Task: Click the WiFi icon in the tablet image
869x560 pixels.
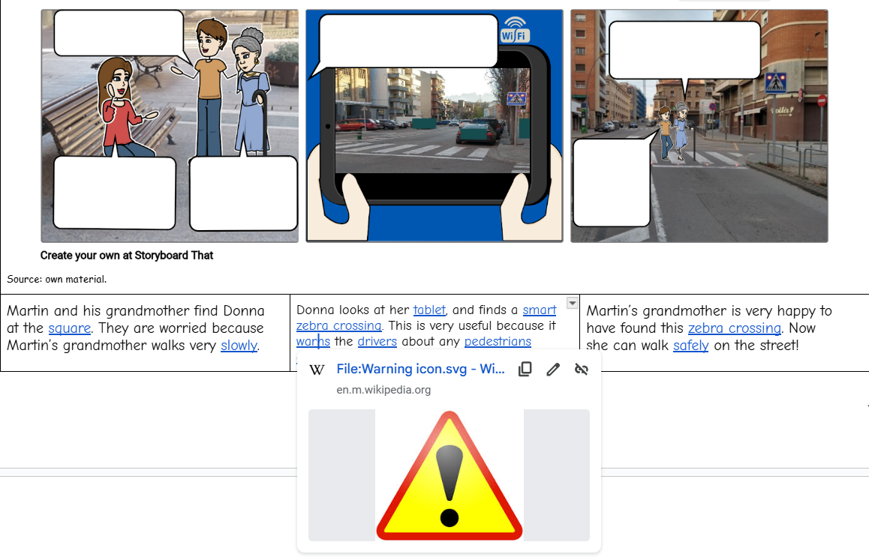Action: [515, 29]
